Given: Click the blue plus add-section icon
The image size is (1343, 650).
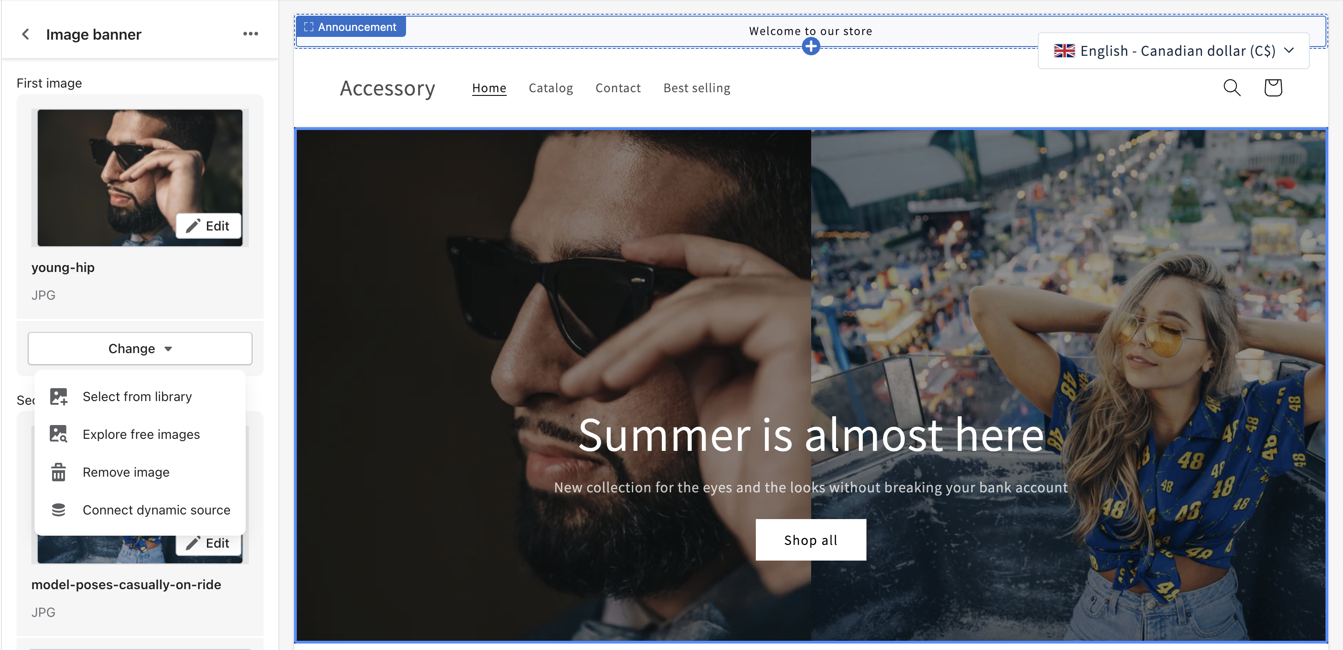Looking at the screenshot, I should point(810,47).
